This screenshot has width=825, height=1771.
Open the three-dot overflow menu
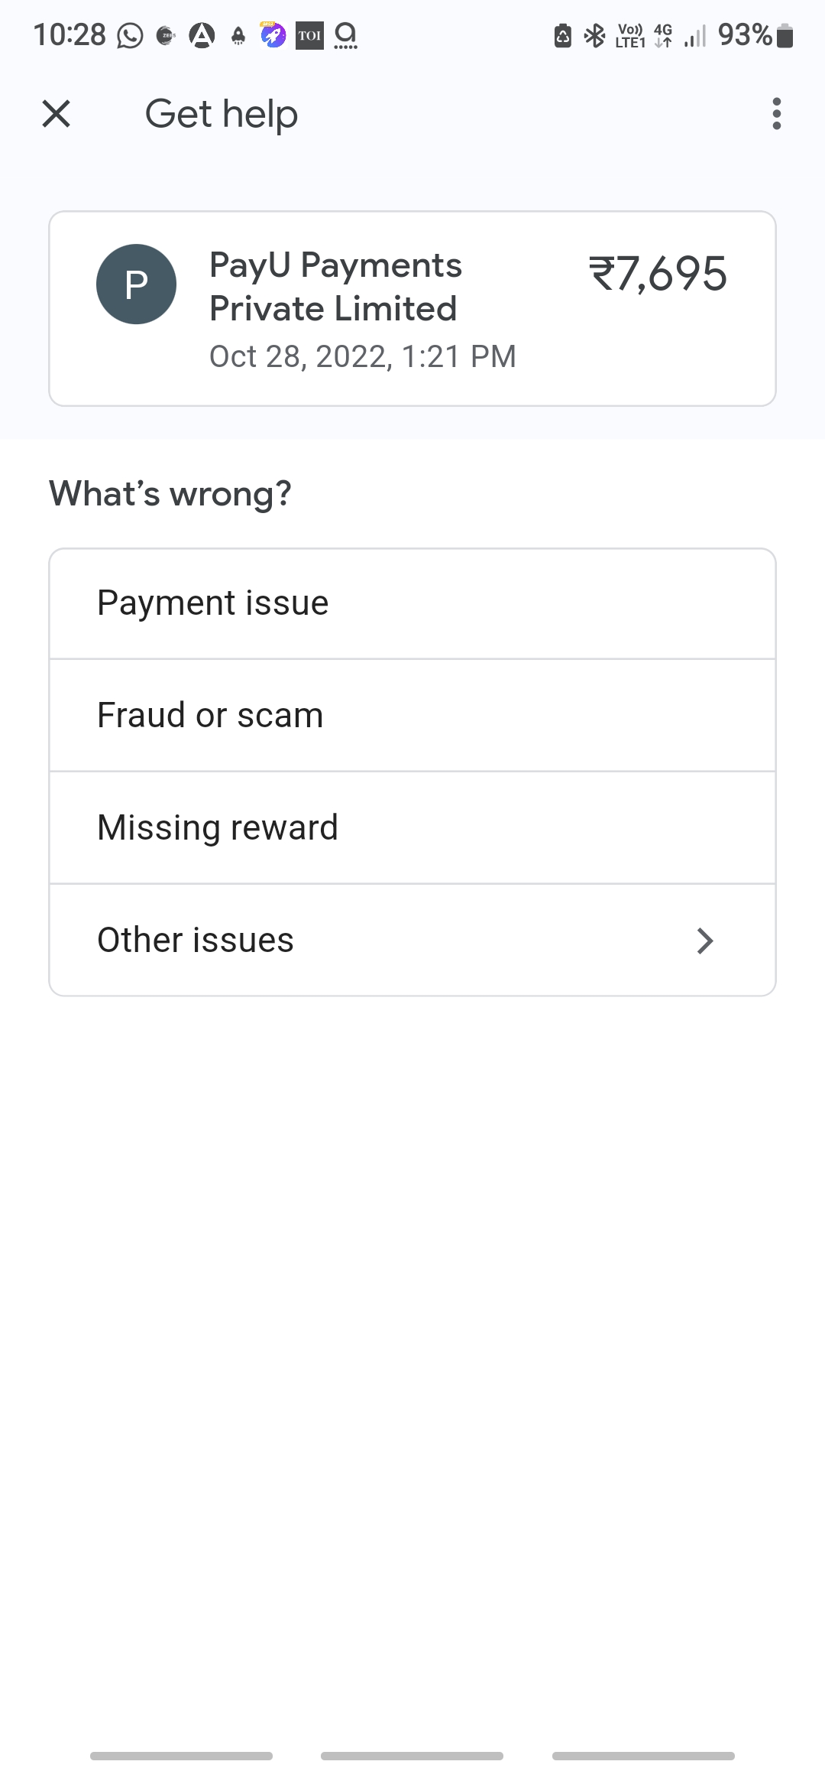(776, 114)
